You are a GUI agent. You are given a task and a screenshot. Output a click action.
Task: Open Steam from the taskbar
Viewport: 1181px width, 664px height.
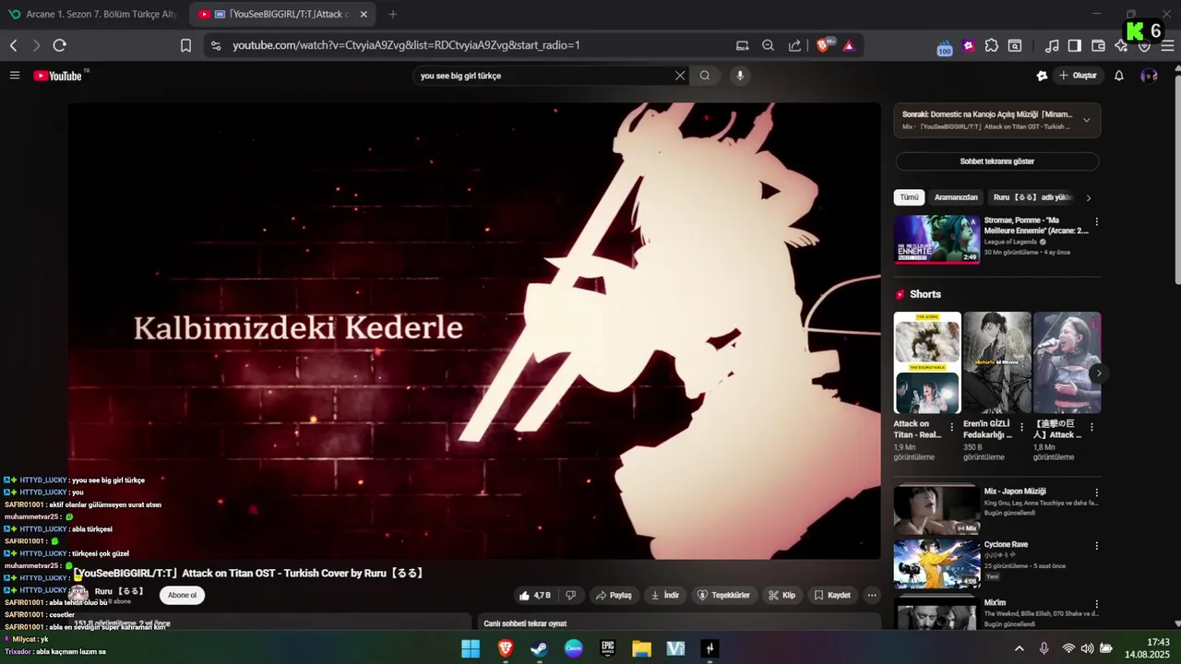(x=539, y=648)
